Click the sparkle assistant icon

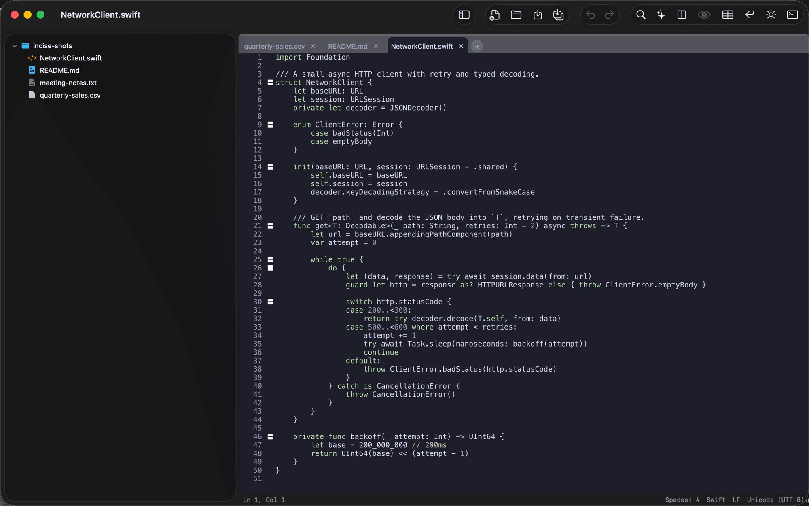pos(661,15)
